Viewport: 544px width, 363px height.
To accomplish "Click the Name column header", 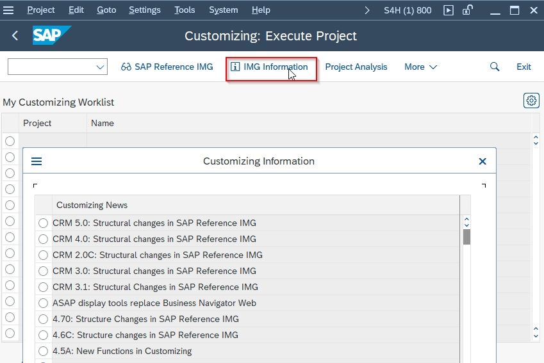I will click(309, 123).
